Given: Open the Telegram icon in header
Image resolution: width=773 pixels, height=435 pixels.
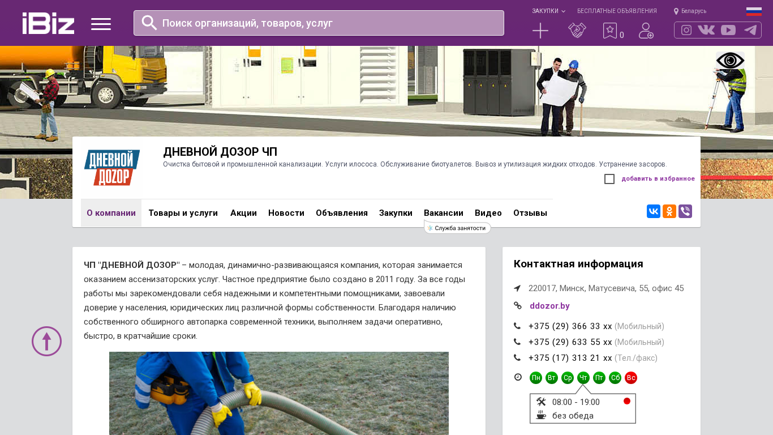Looking at the screenshot, I should click(x=750, y=30).
